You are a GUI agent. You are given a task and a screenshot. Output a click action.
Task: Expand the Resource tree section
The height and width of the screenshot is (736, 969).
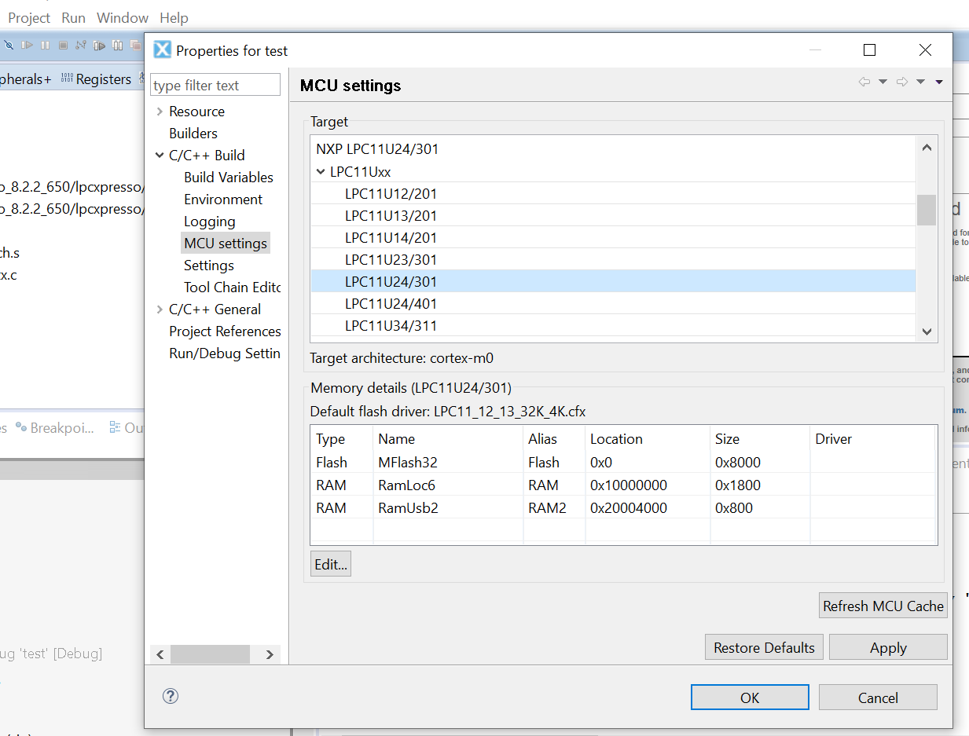[160, 111]
